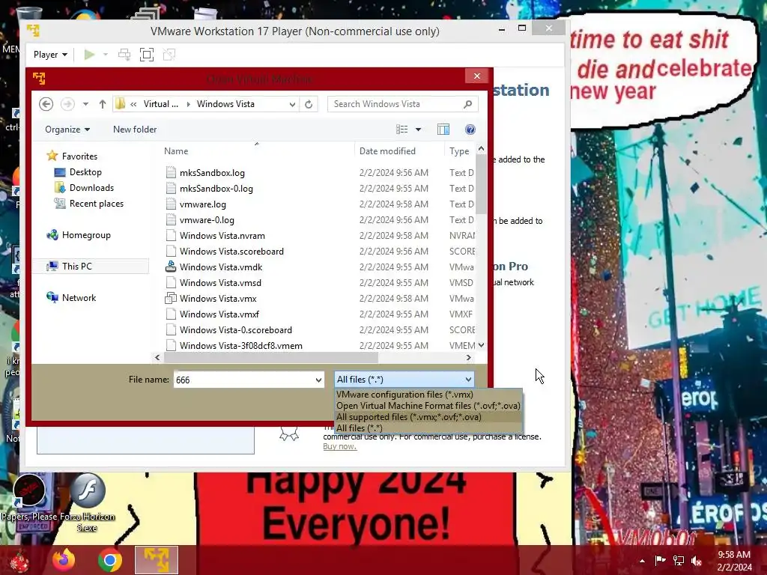Screen dimensions: 767x575
Task: Open the Organize menu
Action: [x=67, y=130]
